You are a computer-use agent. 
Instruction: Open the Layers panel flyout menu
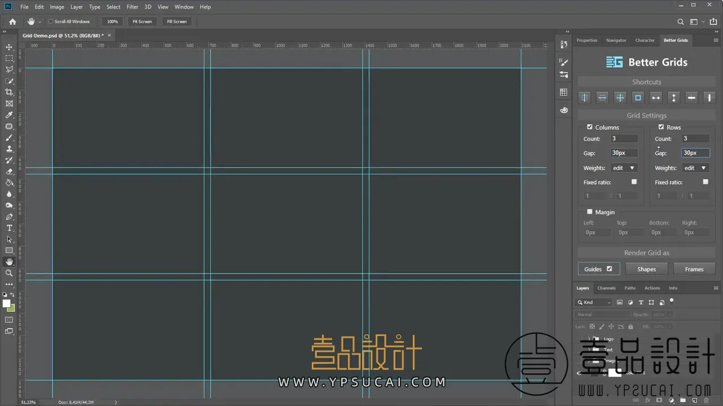pos(716,288)
